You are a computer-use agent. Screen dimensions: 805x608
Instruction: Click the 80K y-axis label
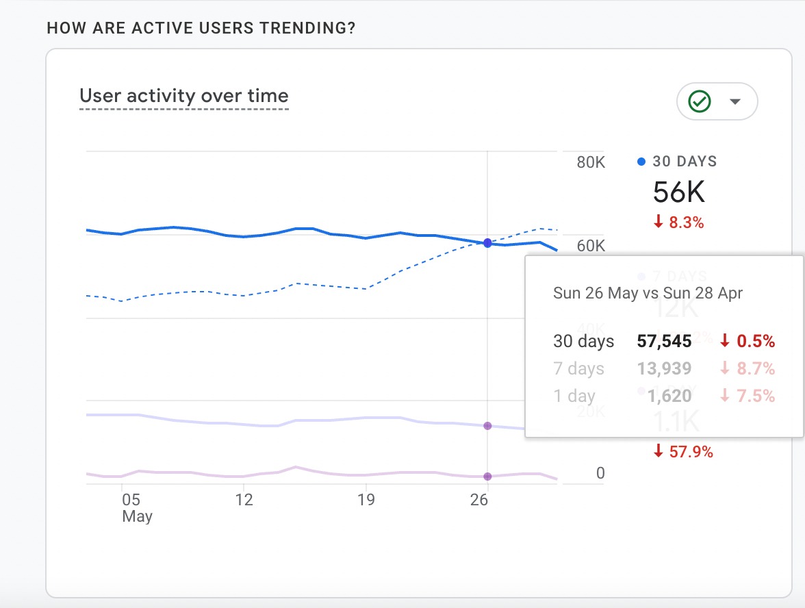pyautogui.click(x=591, y=162)
